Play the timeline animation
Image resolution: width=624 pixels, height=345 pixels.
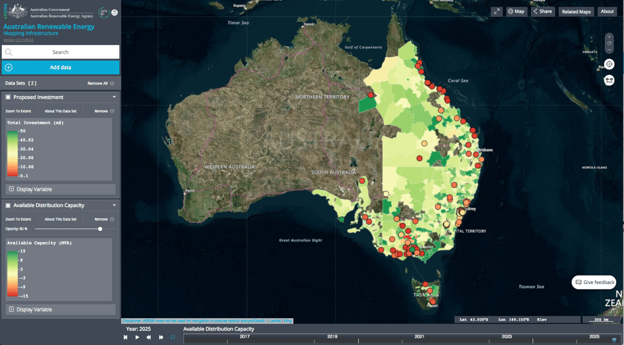pyautogui.click(x=137, y=337)
